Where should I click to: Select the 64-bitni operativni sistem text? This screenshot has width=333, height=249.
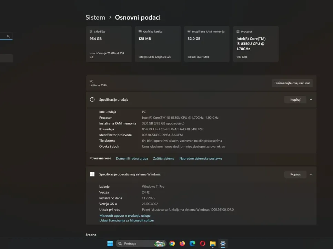(x=182, y=141)
